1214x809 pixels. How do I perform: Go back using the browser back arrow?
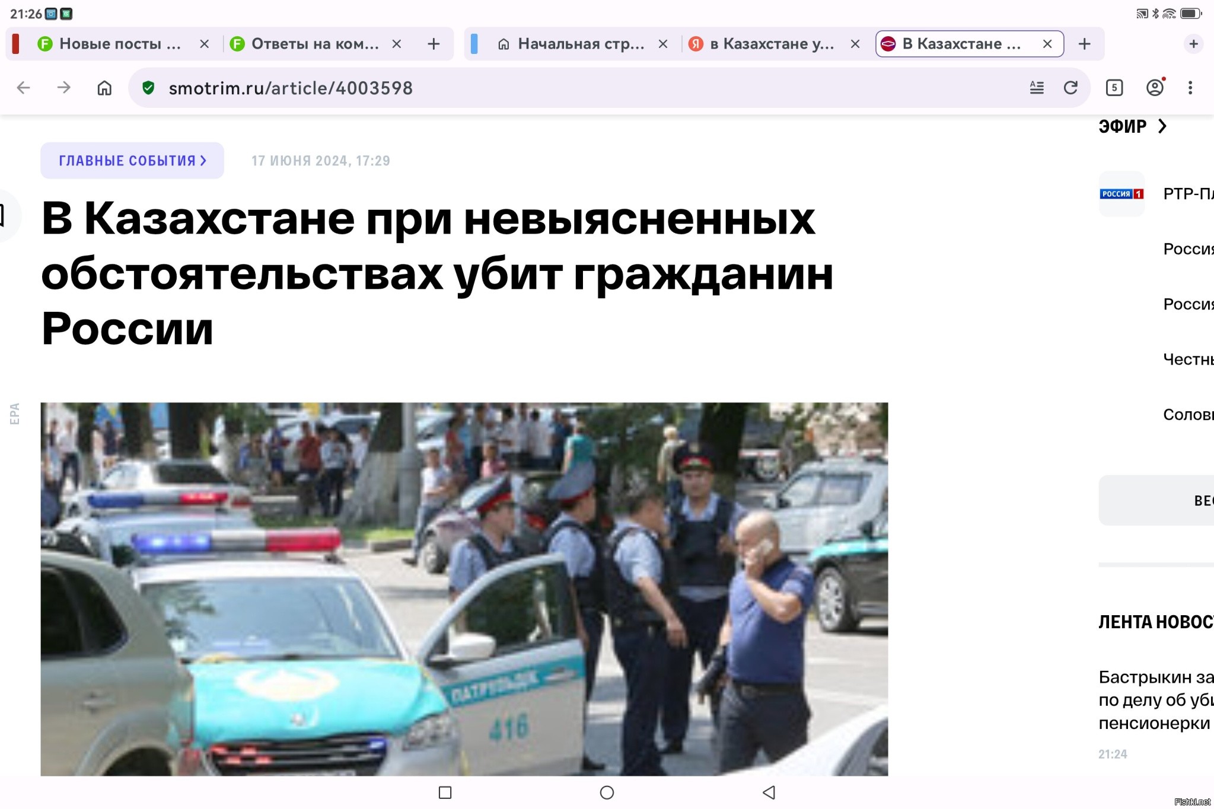(24, 88)
